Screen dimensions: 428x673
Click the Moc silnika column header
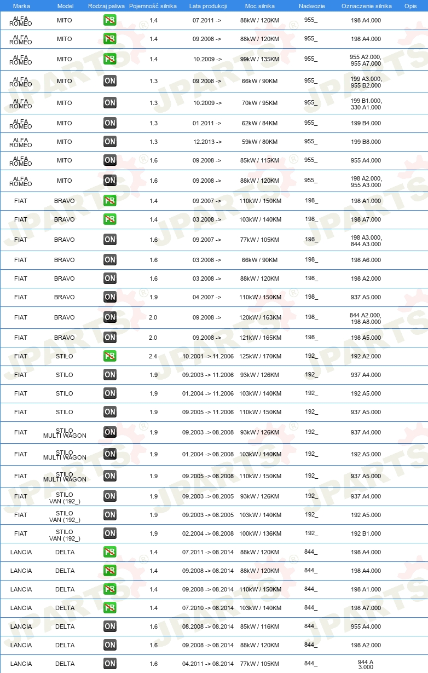260,6
